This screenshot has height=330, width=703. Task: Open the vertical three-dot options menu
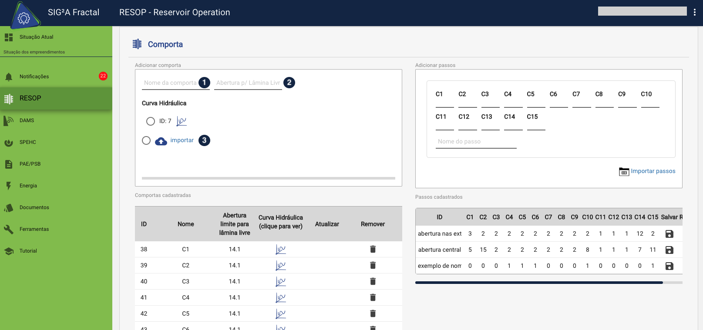click(695, 12)
